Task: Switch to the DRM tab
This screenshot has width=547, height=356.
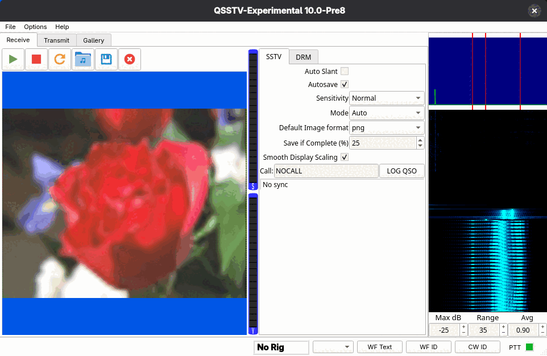Action: point(303,57)
